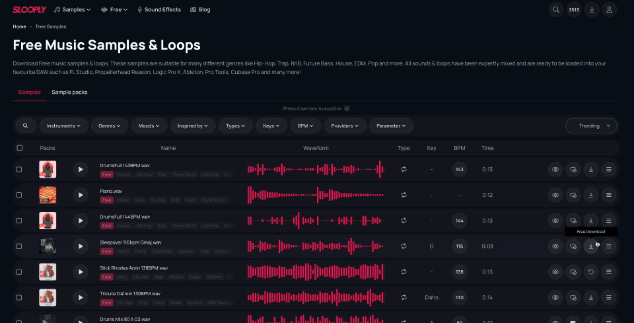Screen dimensions: 634x323
Task: Expand the BPM filter dropdown
Action: coord(306,126)
